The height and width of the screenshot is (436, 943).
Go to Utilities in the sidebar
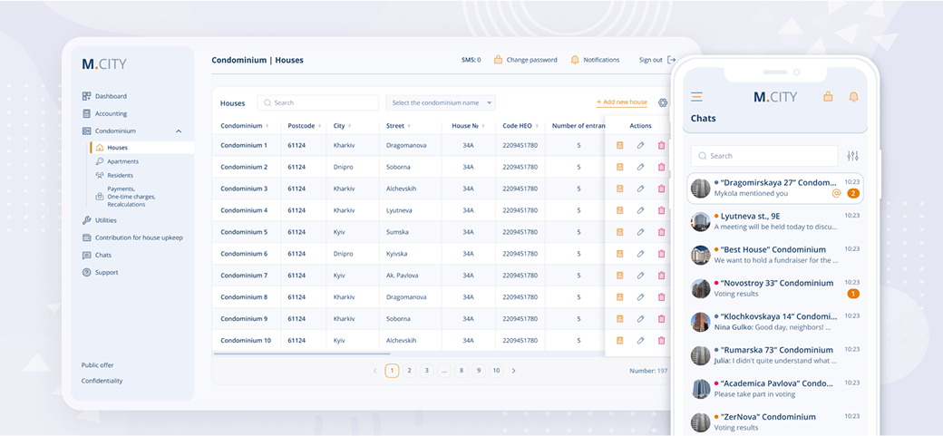(x=106, y=220)
